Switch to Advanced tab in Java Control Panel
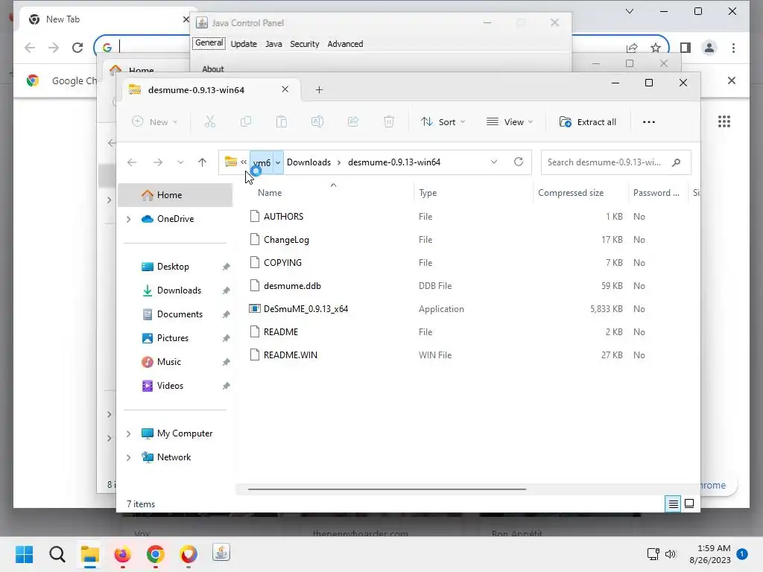 (345, 44)
